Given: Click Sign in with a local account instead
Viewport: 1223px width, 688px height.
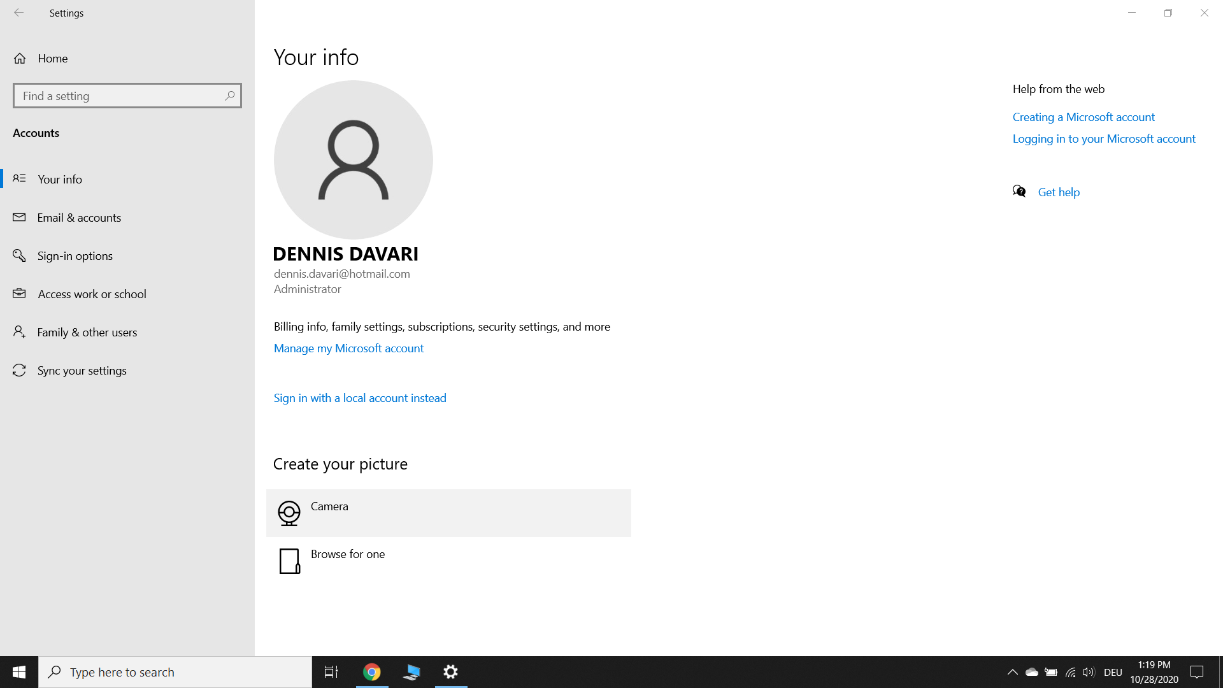Looking at the screenshot, I should (x=360, y=398).
